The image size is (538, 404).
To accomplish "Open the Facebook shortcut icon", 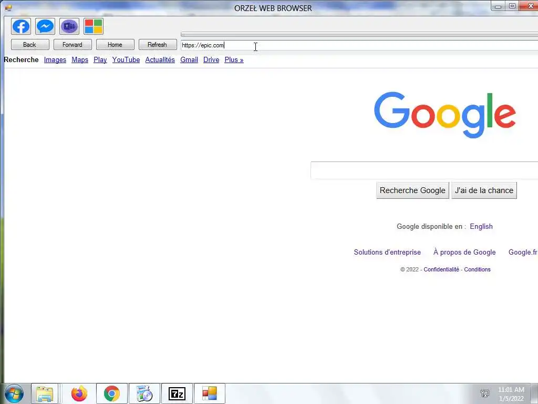I will click(x=21, y=26).
